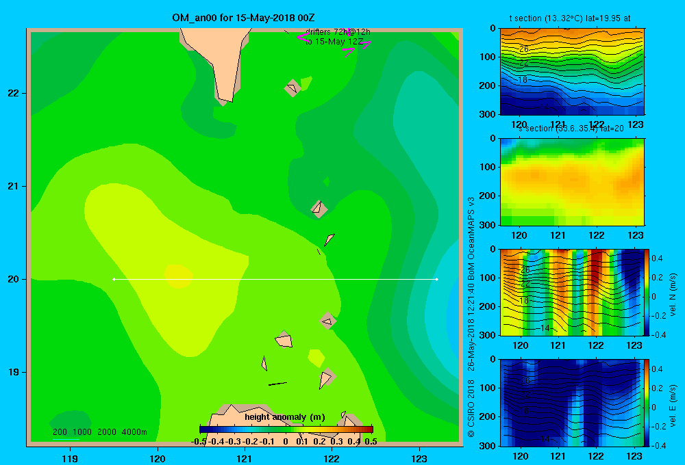685x465 pixels.
Task: Click the vel. E color scale bar
Action: pyautogui.click(x=647, y=403)
